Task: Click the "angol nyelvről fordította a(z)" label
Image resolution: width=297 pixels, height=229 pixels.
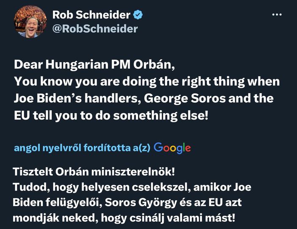Action: 82,148
